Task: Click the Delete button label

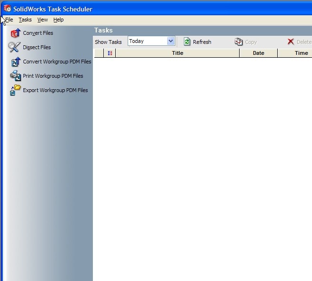Action: (x=304, y=42)
